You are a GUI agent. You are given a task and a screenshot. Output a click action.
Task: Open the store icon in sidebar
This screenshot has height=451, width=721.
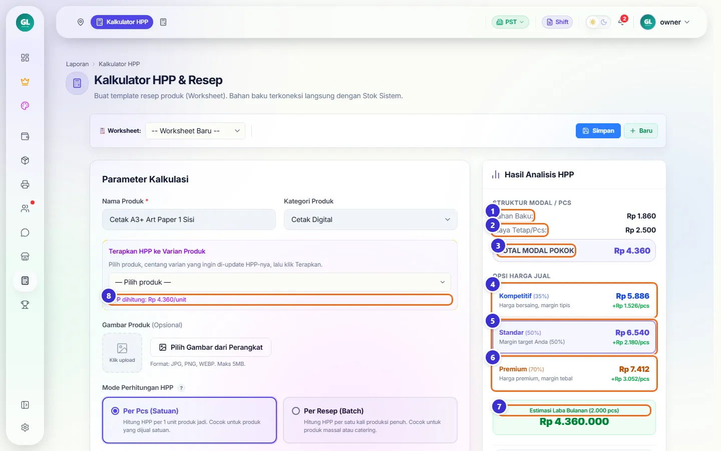coord(25,257)
